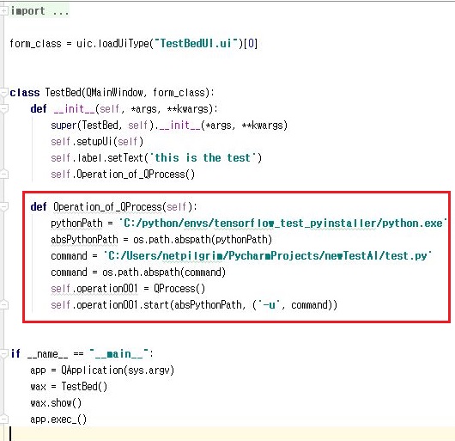Place caret on the last empty highlighted line
This screenshot has height=441, width=455.
tap(232, 434)
